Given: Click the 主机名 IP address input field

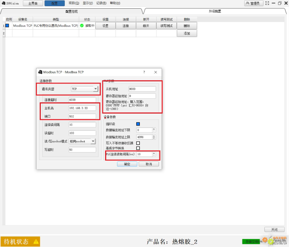Looking at the screenshot, I should (x=82, y=107).
